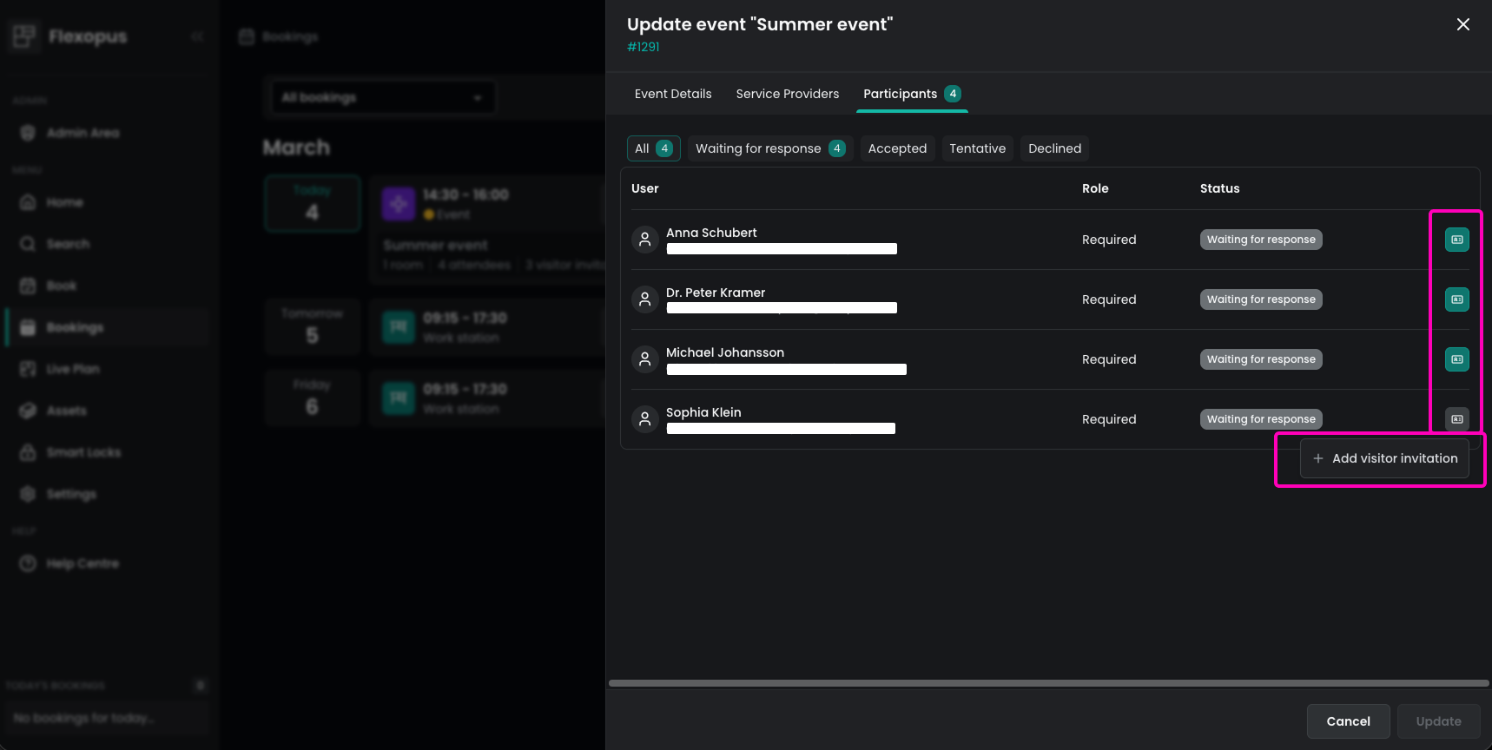This screenshot has width=1492, height=750.
Task: Click visitor badge icon for Sophia Klein
Action: (1456, 419)
